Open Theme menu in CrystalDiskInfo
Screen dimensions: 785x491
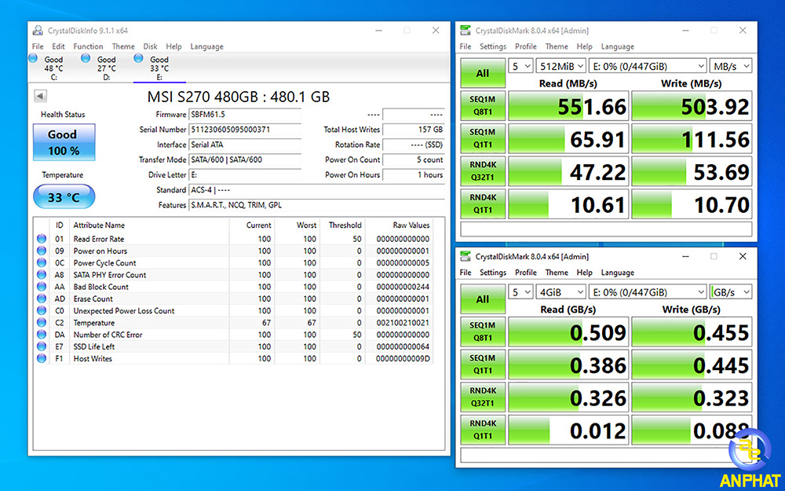click(x=123, y=46)
